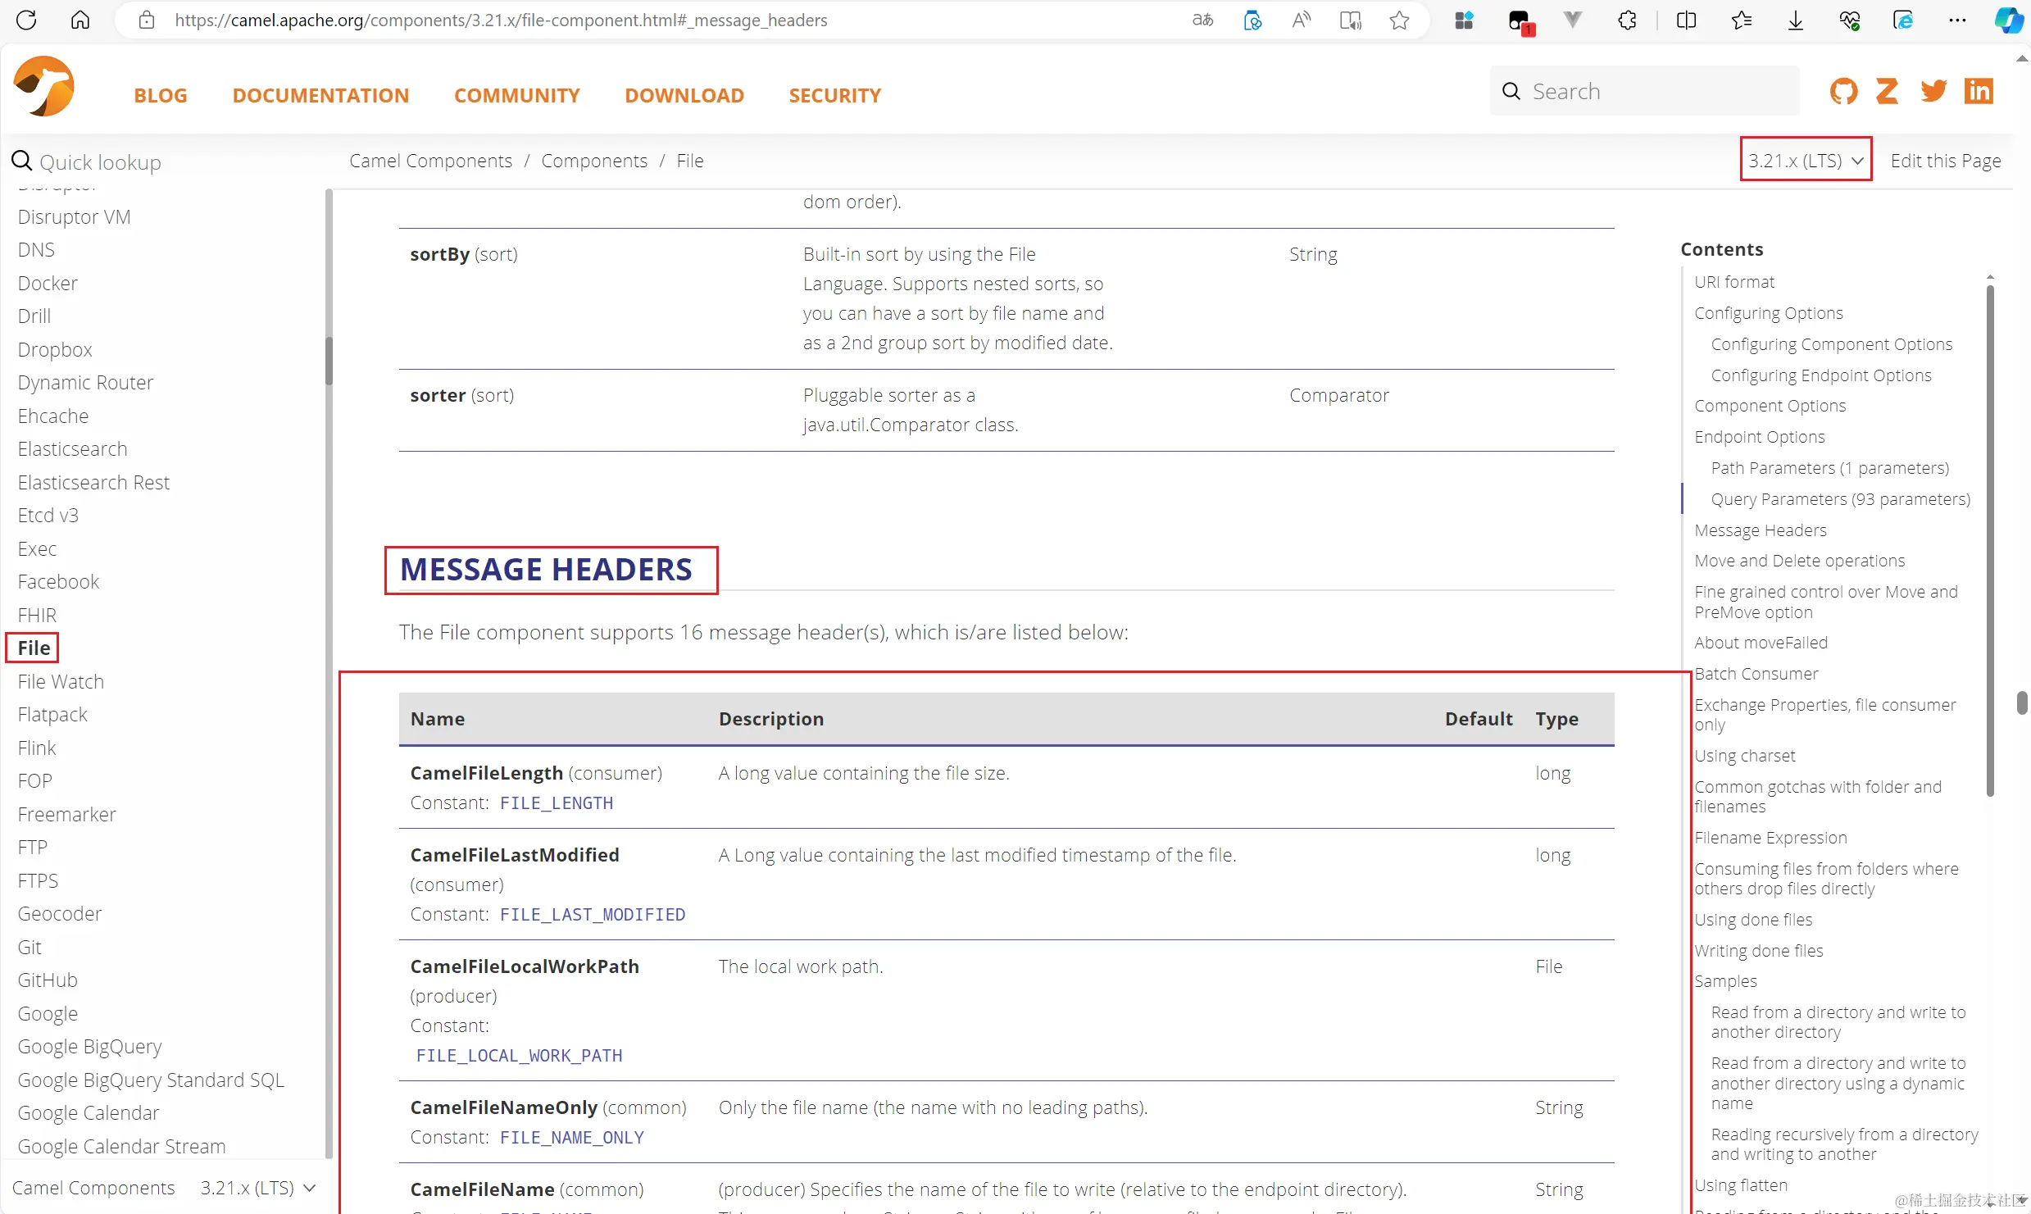Click the colorful squares extension icon
Viewport: 2031px width, 1214px height.
pos(1464,20)
